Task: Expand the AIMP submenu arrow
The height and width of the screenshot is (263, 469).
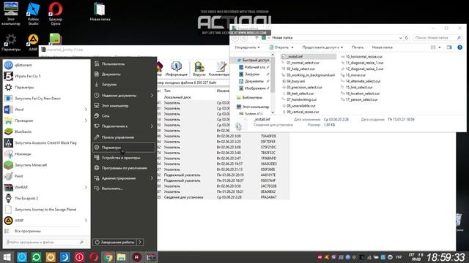Action: (x=86, y=221)
